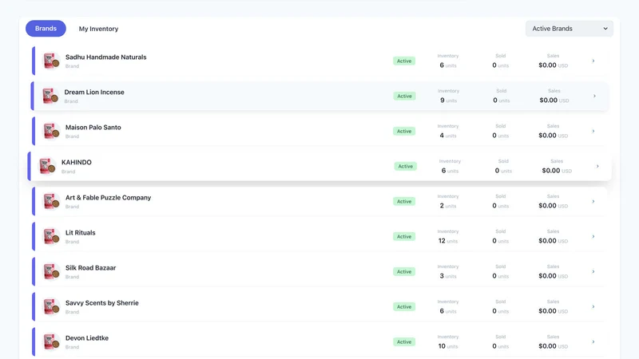Open Maison Palo Santo brand name
The image size is (639, 359).
pyautogui.click(x=93, y=128)
